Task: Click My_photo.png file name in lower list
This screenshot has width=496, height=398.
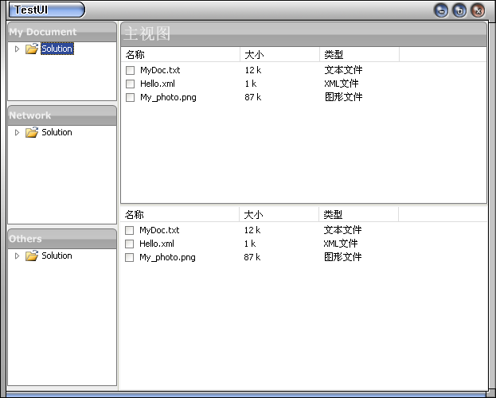Action: 168,258
